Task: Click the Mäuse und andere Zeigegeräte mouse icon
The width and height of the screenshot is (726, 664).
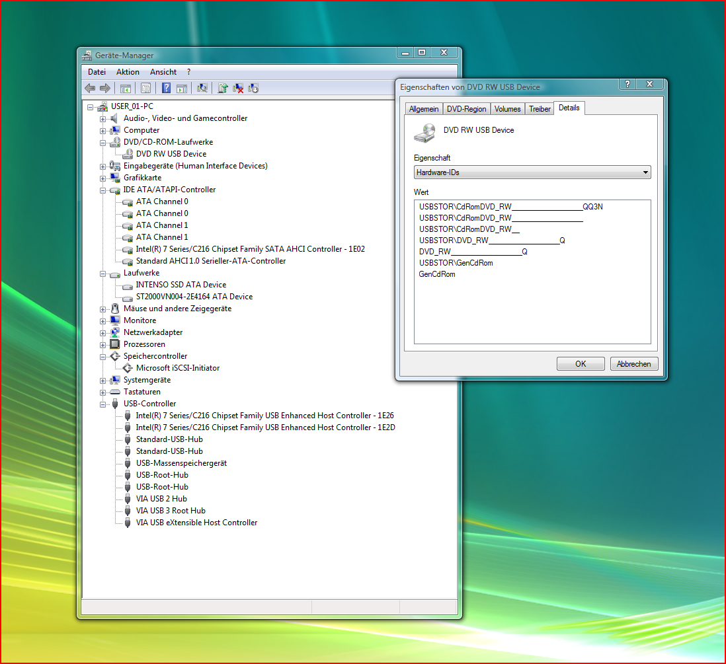Action: tap(115, 309)
